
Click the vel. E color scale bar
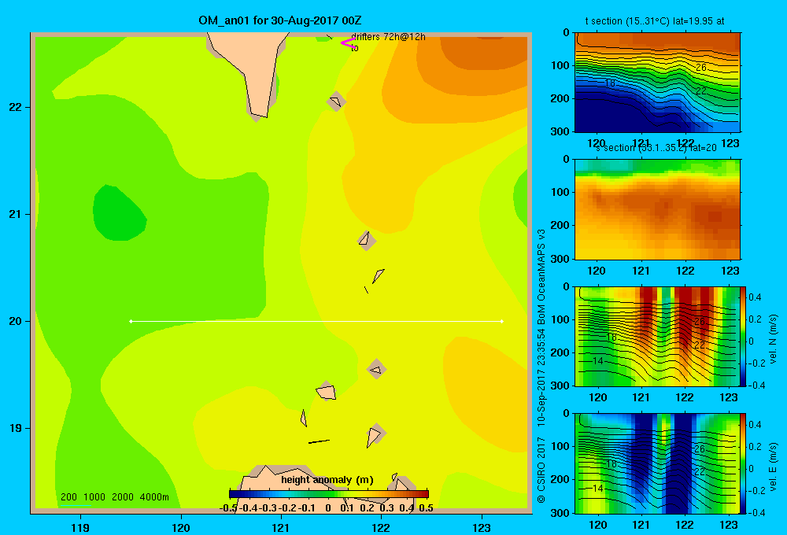point(743,463)
